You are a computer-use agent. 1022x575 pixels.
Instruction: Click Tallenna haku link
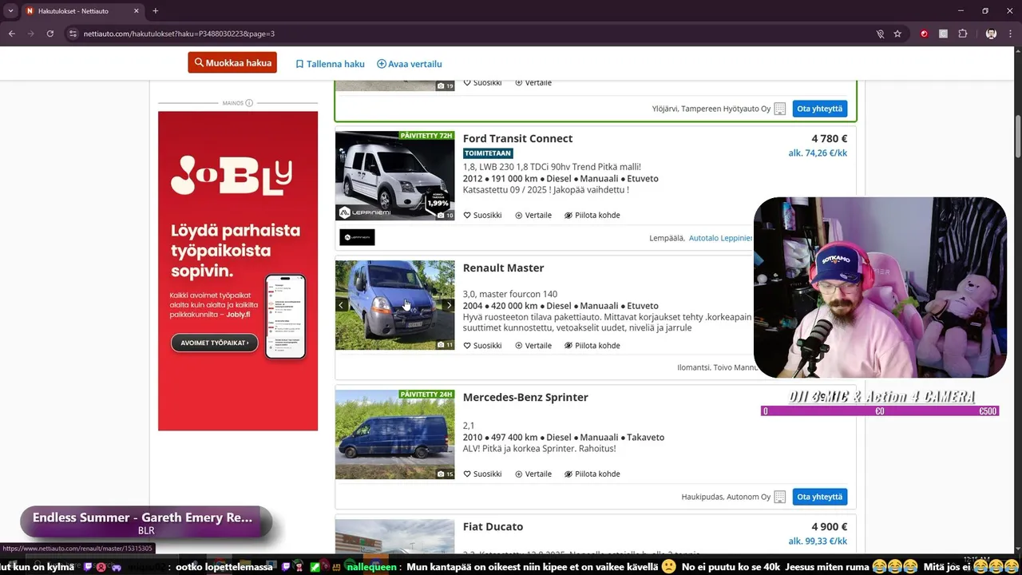point(330,64)
